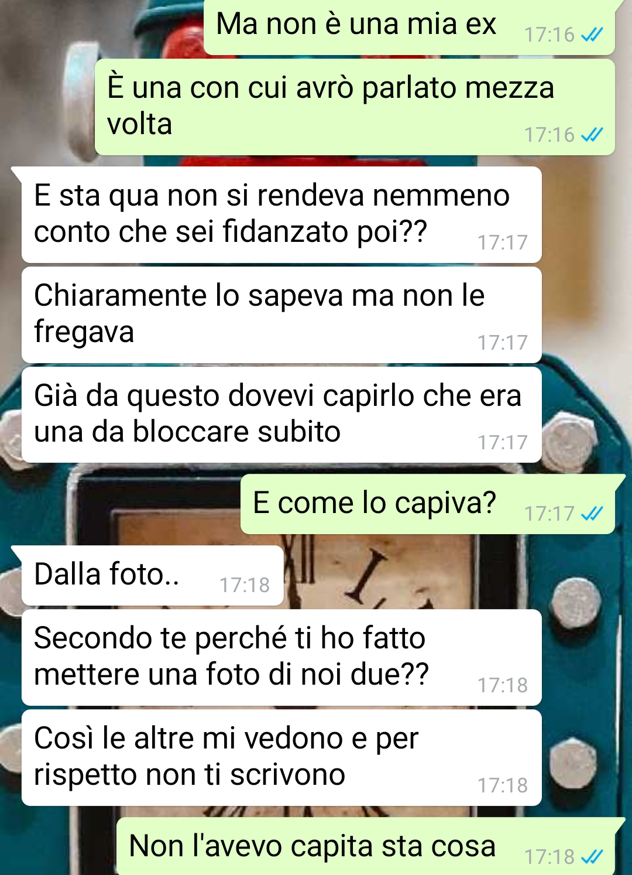Select message 'È una con cui avrò parlato mezza volta'
Screen dimensions: 632x875
click(355, 107)
